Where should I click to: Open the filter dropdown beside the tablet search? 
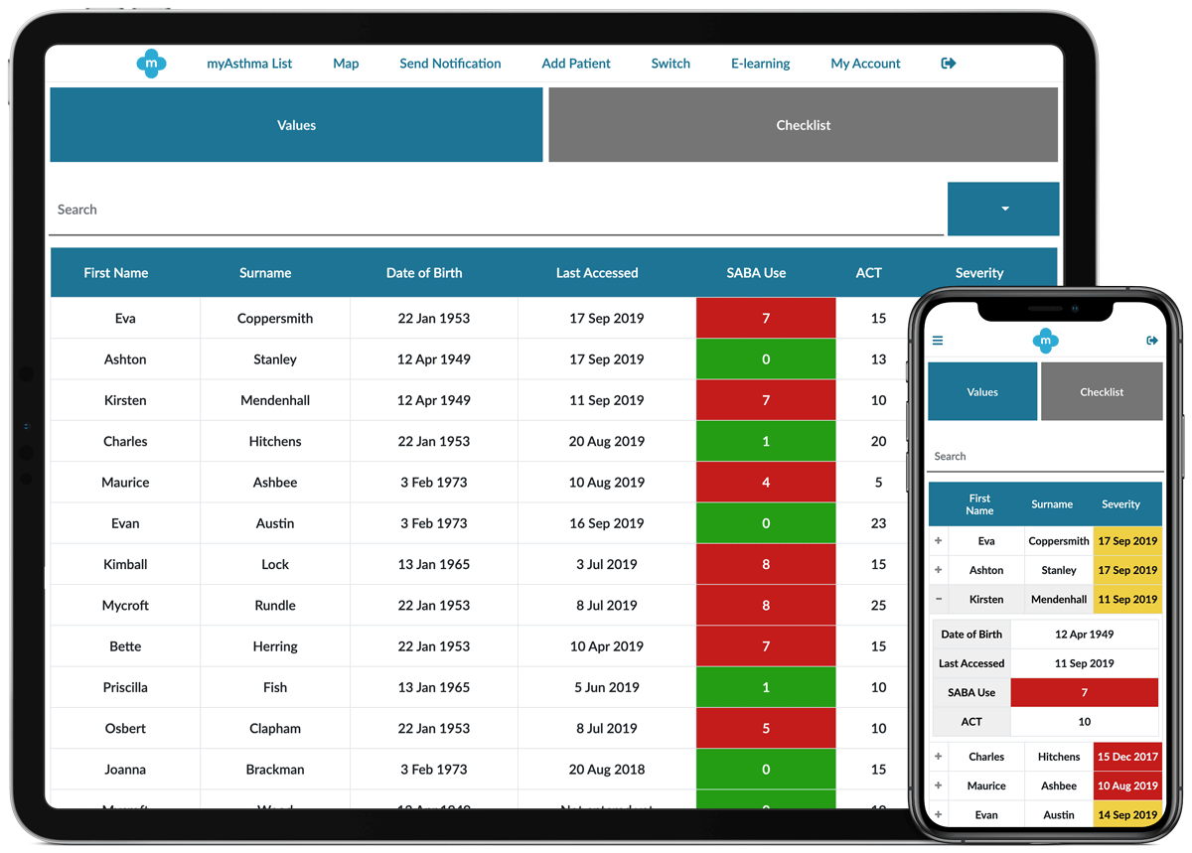click(x=1003, y=209)
